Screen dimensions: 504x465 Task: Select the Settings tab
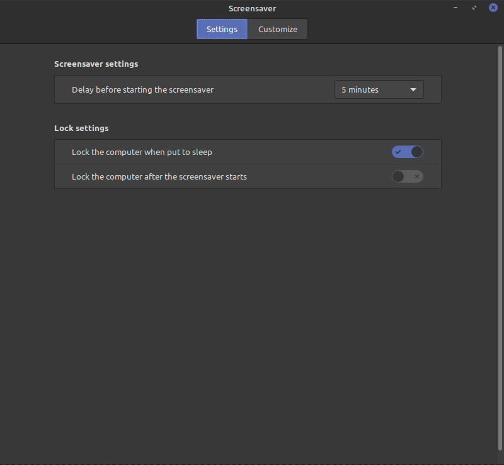pos(222,29)
